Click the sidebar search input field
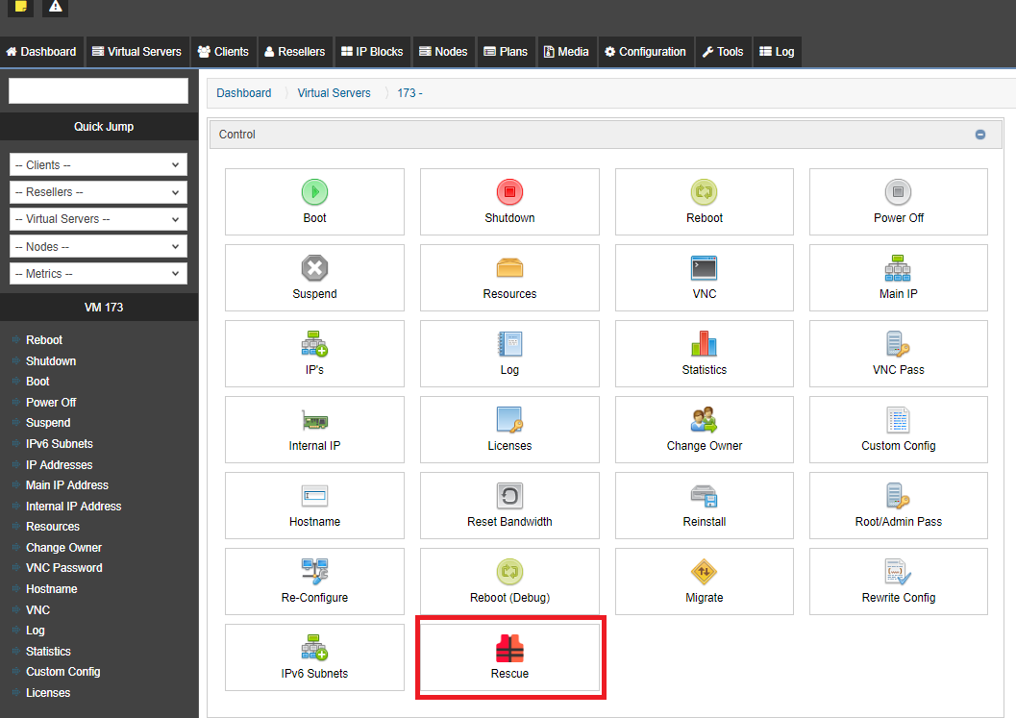Image resolution: width=1016 pixels, height=718 pixels. pos(98,91)
